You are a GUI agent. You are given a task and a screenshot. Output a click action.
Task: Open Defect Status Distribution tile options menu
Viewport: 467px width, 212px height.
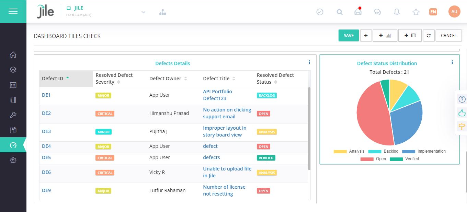[452, 62]
